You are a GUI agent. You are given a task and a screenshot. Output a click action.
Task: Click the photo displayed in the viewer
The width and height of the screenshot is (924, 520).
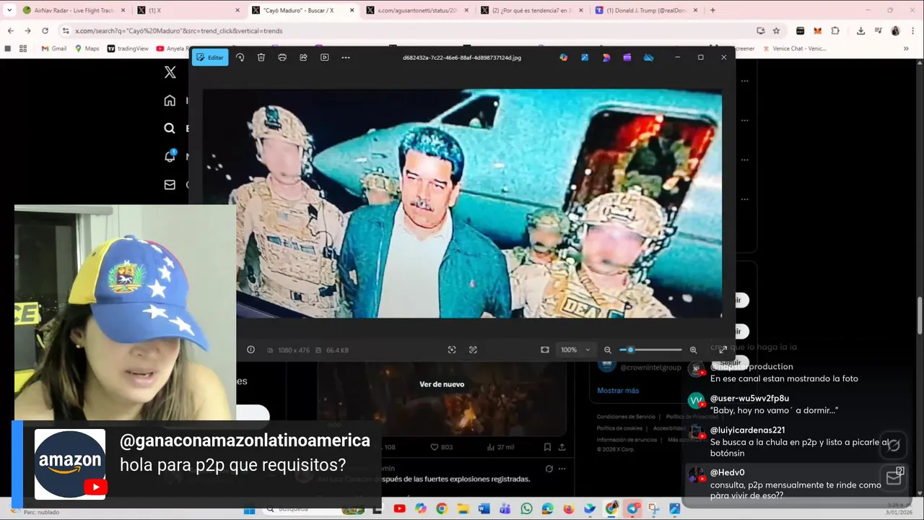[x=462, y=204]
